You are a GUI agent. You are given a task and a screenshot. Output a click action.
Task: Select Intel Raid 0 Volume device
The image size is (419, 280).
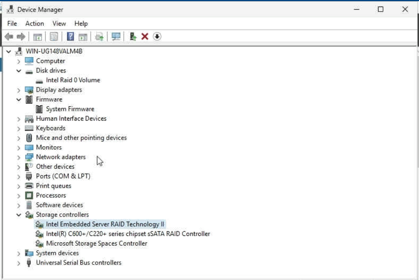click(73, 80)
